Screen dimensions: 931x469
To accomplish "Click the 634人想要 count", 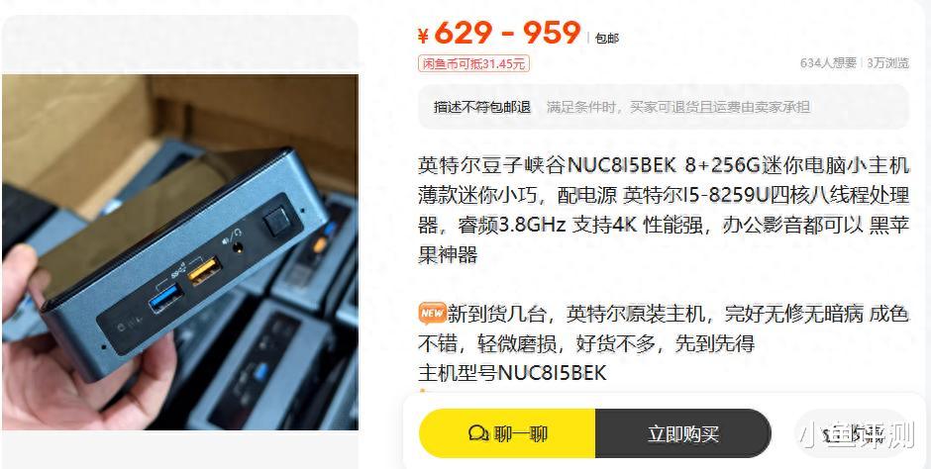I will click(828, 63).
